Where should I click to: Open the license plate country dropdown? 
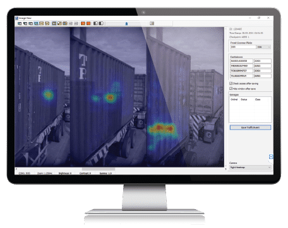(263, 47)
